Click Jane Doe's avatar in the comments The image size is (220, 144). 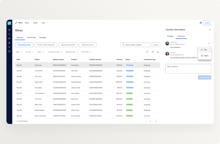point(167,54)
